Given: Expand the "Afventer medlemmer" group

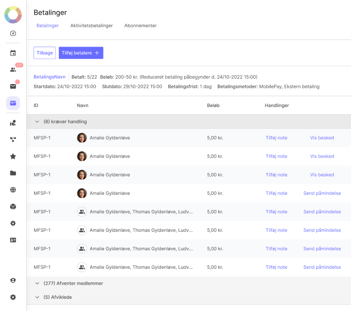Looking at the screenshot, I should click(37, 283).
